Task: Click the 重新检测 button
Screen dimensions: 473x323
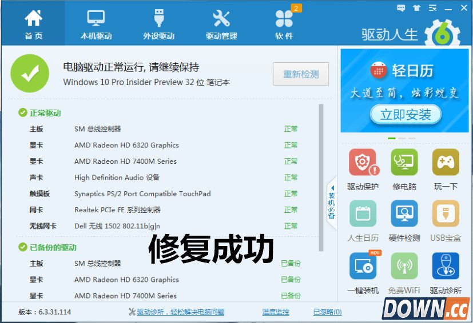Action: (x=301, y=74)
